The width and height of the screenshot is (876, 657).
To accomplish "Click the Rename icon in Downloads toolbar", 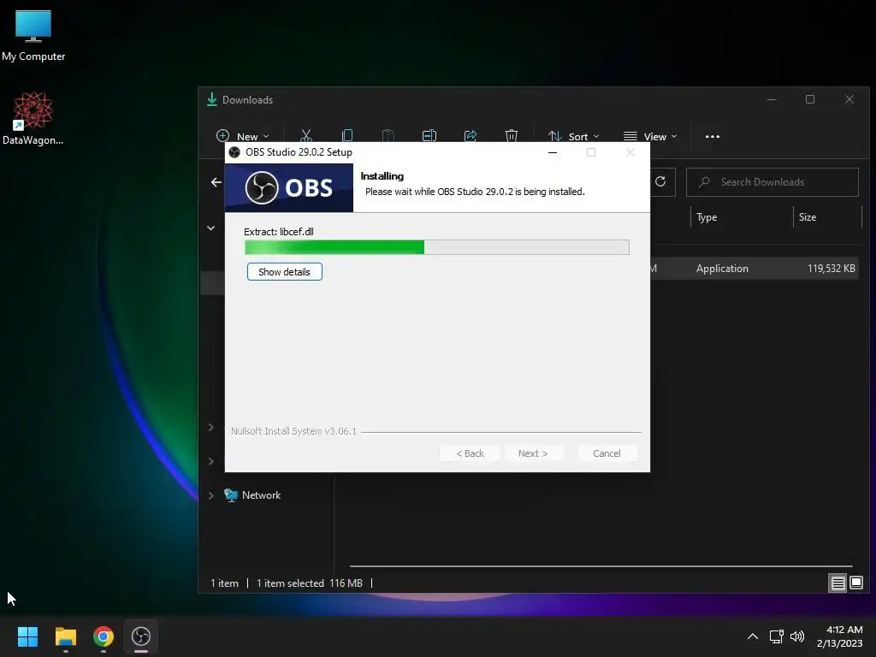I will click(x=429, y=136).
